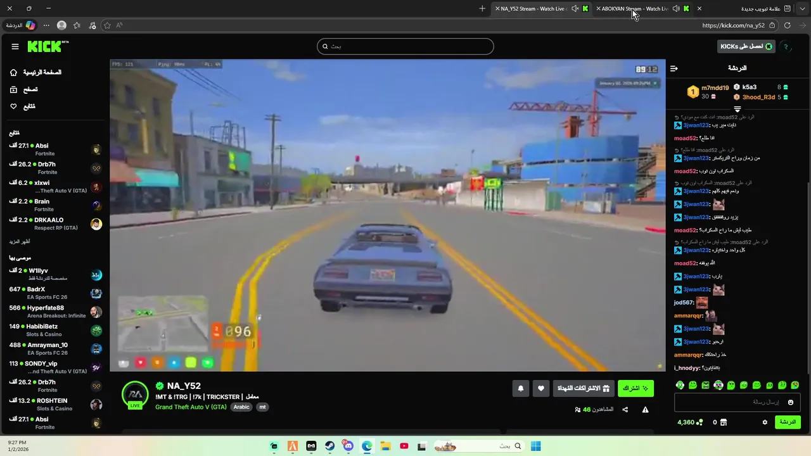This screenshot has width=811, height=456.
Task: Open Grand Theft Auto V category link
Action: [191, 407]
